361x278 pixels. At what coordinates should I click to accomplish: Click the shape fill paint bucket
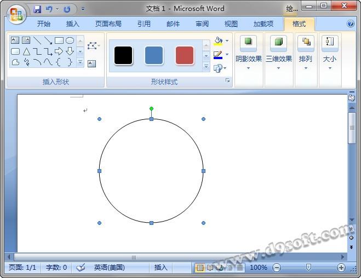(x=219, y=41)
